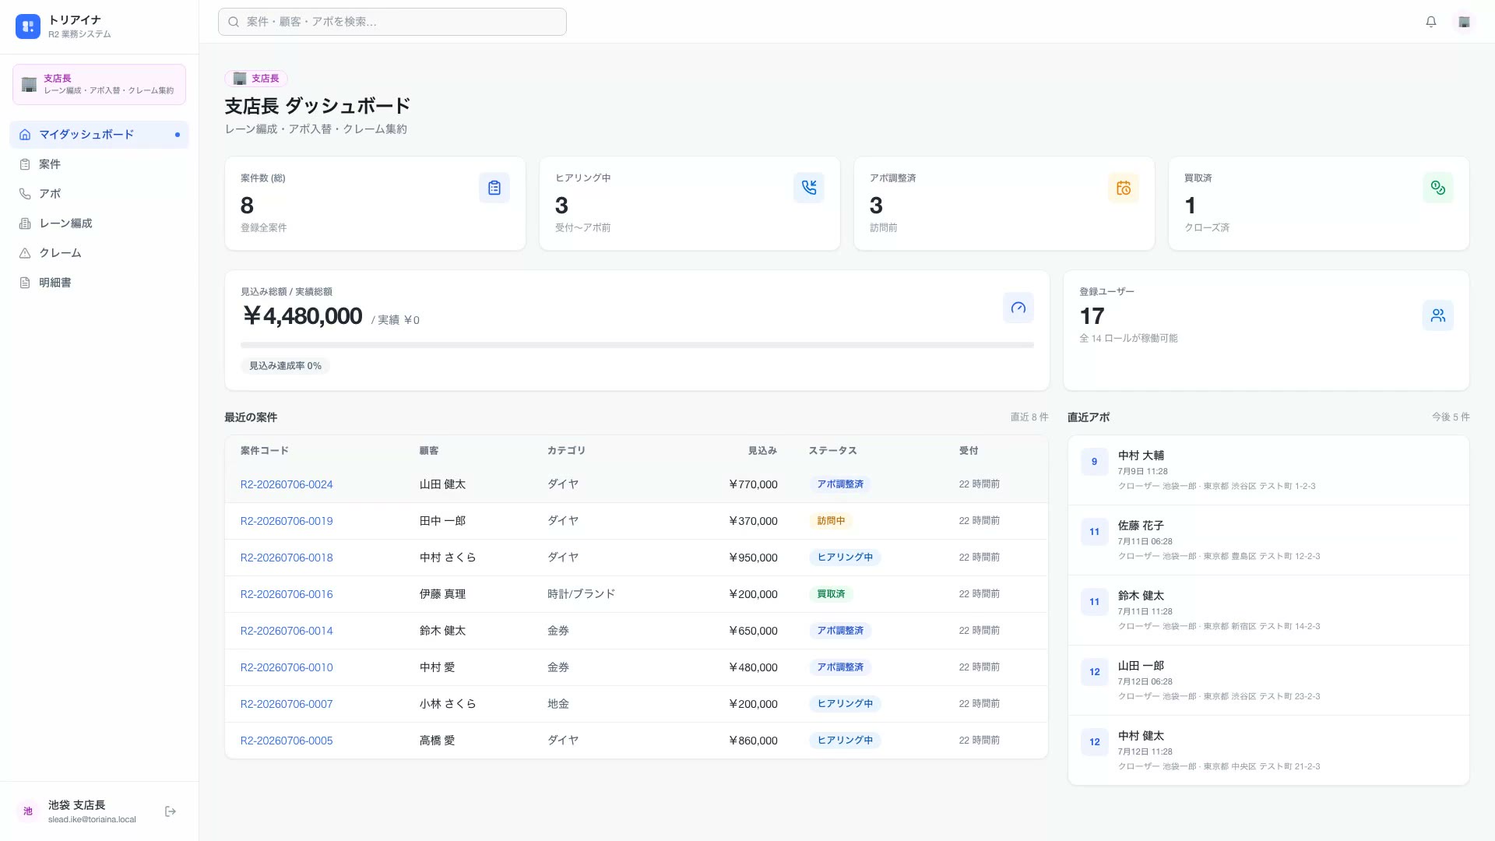Click the ステータス column header
The height and width of the screenshot is (841, 1495).
832,451
